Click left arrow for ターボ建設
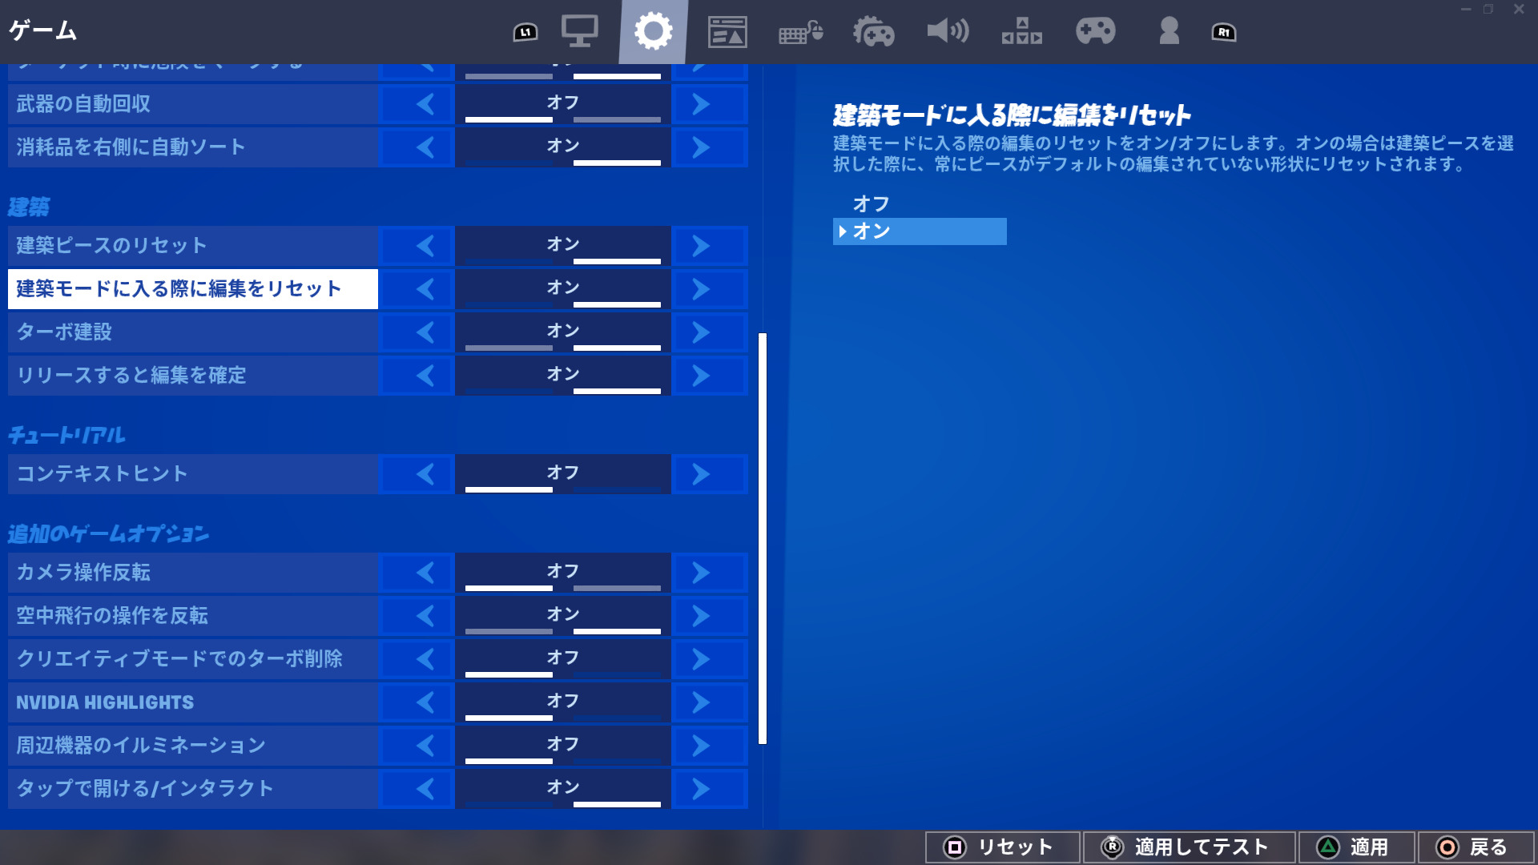1538x865 pixels. [417, 332]
